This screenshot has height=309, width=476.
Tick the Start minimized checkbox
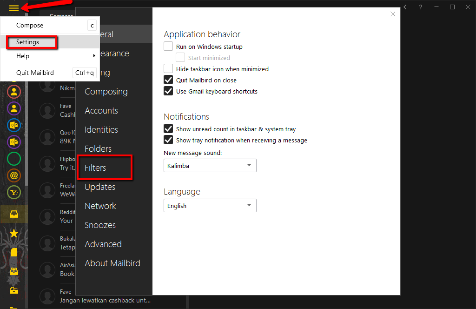pyautogui.click(x=180, y=57)
